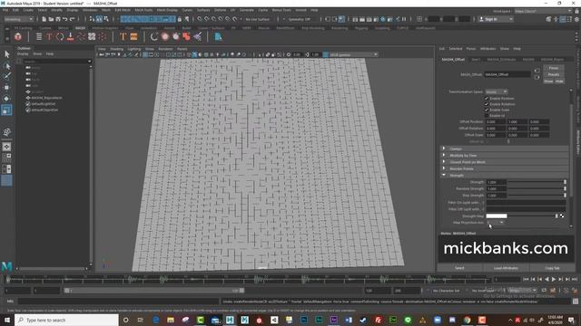Viewport: 581px width, 326px height.
Task: Click Type here to search box
Action: click(x=66, y=320)
